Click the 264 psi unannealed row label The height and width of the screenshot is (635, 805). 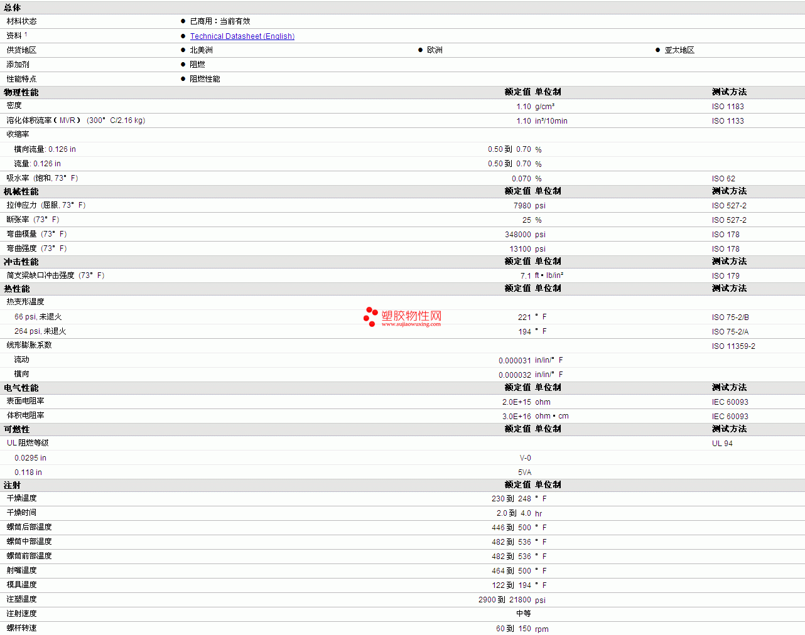click(x=40, y=331)
